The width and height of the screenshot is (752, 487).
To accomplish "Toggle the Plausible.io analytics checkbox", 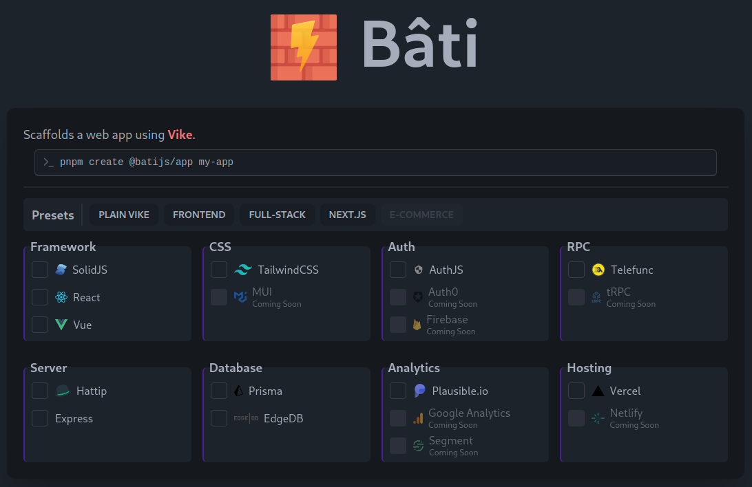I will point(398,391).
